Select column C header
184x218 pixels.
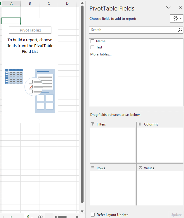coord(49,3)
